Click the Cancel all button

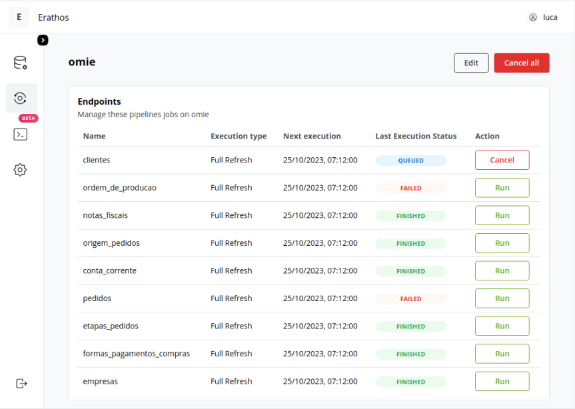(x=522, y=63)
